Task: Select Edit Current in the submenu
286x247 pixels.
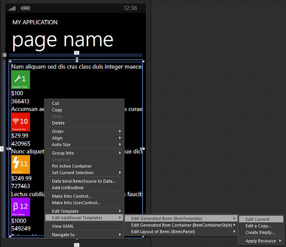Action: [258, 219]
